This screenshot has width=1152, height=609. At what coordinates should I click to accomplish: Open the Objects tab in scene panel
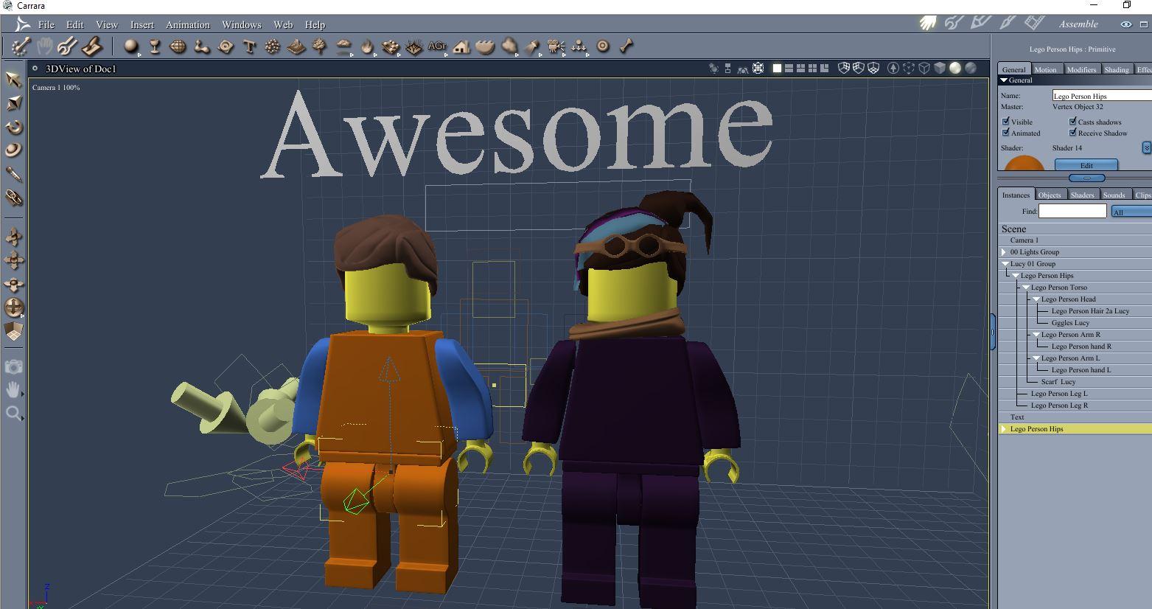[x=1050, y=195]
